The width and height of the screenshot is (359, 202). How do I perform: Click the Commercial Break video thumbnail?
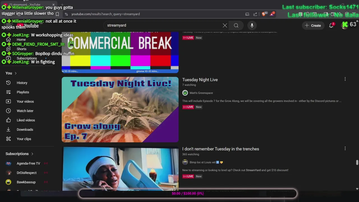[x=120, y=52]
